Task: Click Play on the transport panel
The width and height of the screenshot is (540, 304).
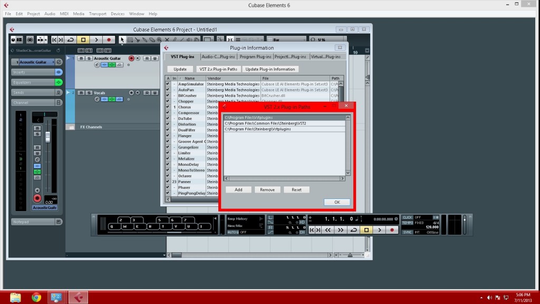Action: [x=379, y=230]
